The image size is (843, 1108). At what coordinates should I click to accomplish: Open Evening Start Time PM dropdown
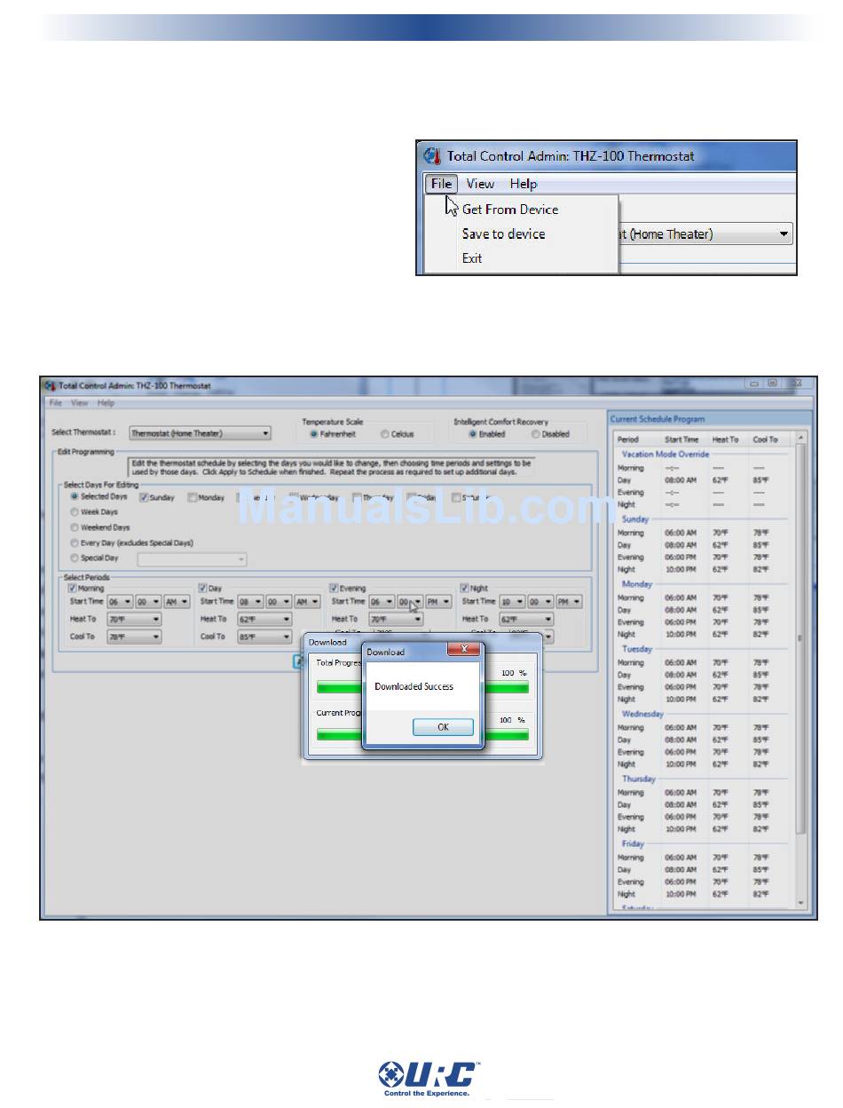tap(438, 602)
